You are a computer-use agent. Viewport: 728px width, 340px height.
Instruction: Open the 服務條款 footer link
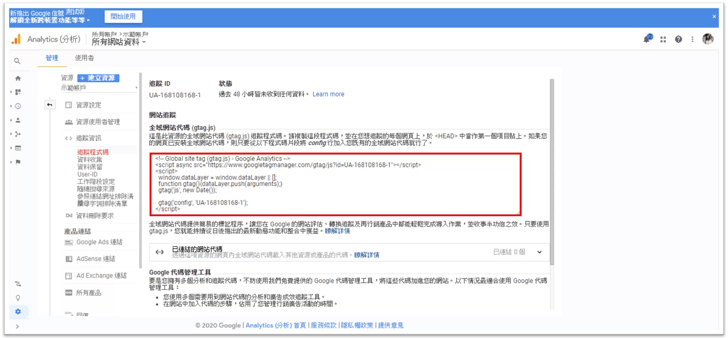[324, 325]
